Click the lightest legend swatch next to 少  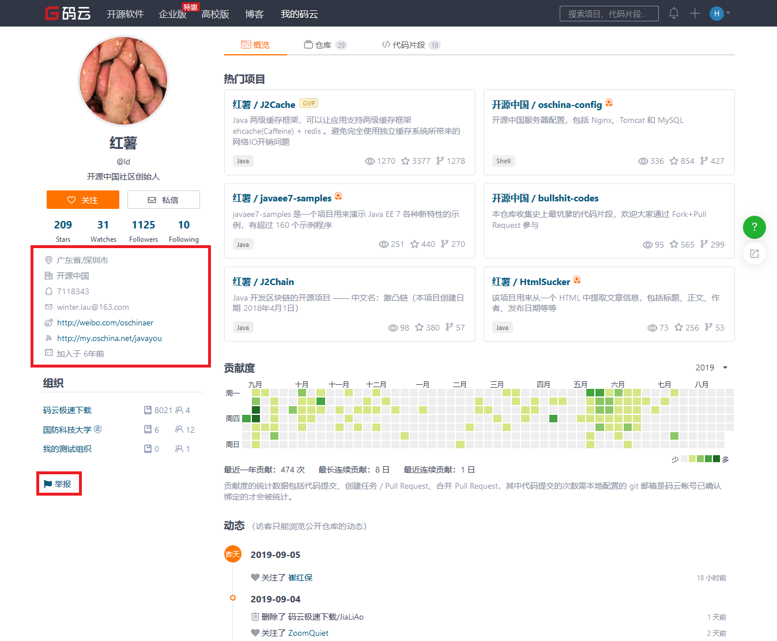[684, 459]
